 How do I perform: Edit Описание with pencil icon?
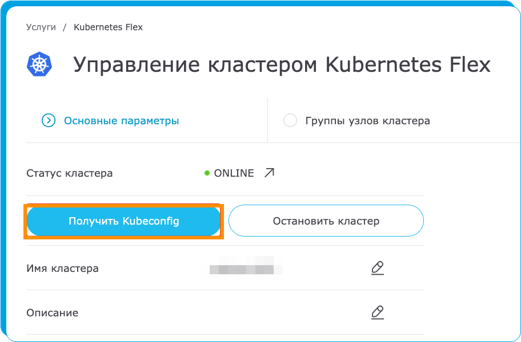[x=378, y=312]
